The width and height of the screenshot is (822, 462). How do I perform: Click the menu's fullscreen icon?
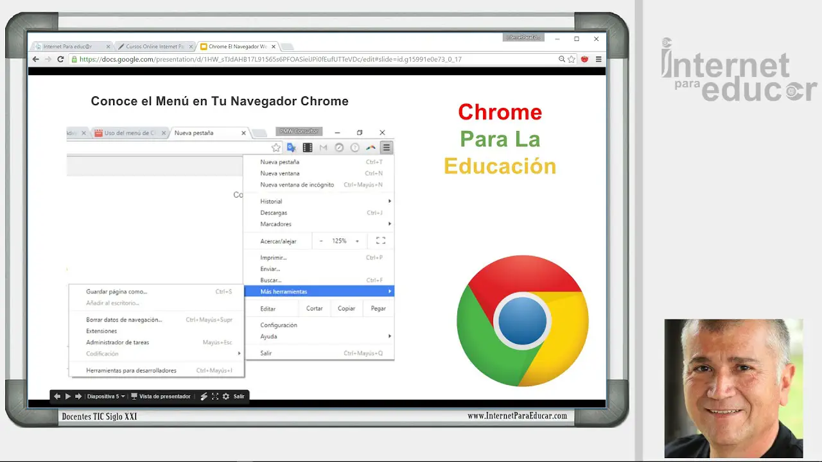pyautogui.click(x=380, y=241)
